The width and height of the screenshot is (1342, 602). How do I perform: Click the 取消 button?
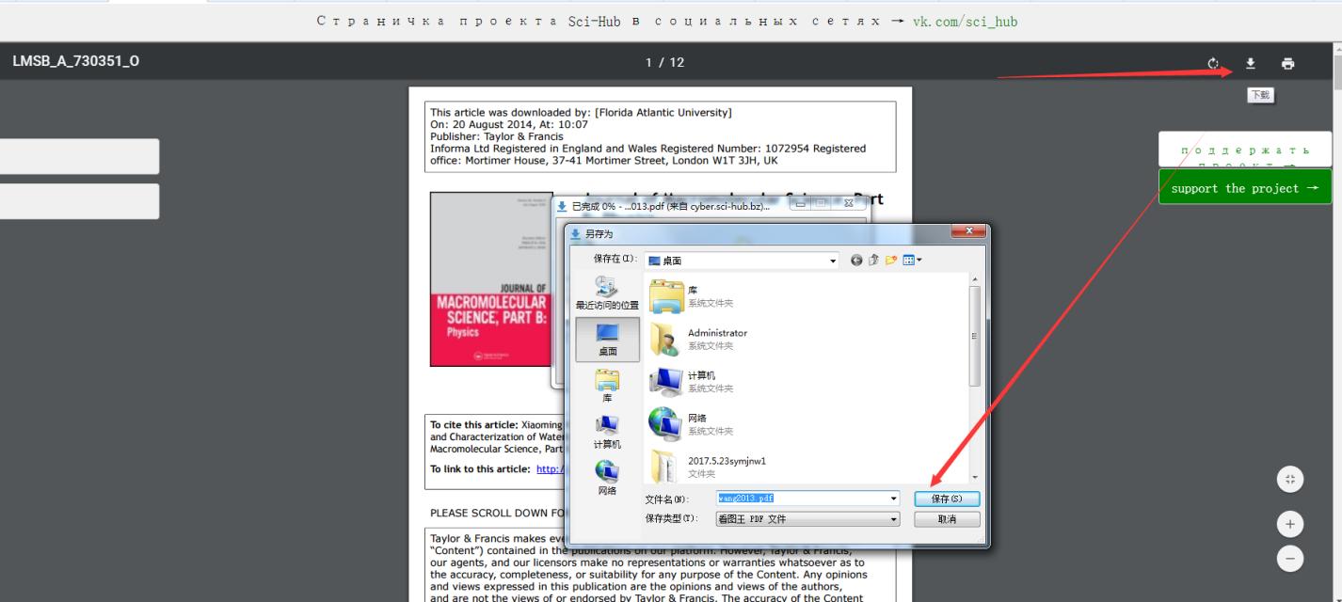(x=946, y=519)
